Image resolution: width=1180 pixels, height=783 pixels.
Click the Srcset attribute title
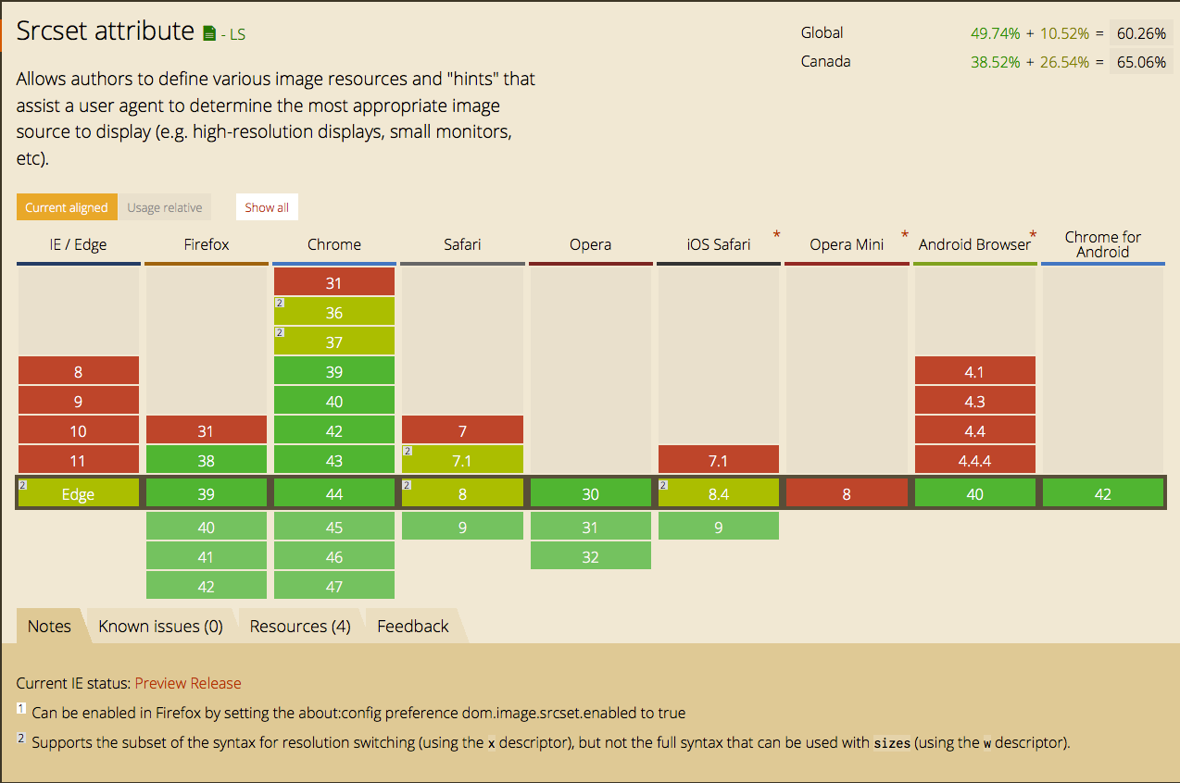pyautogui.click(x=106, y=31)
